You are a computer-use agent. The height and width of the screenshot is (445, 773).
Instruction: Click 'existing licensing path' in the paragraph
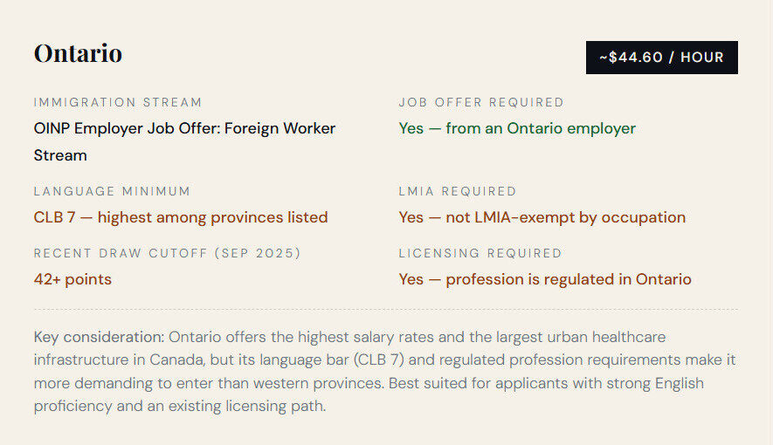pos(246,406)
